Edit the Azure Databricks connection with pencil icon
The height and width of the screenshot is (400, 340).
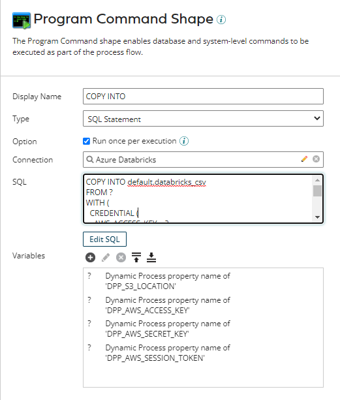coord(304,159)
